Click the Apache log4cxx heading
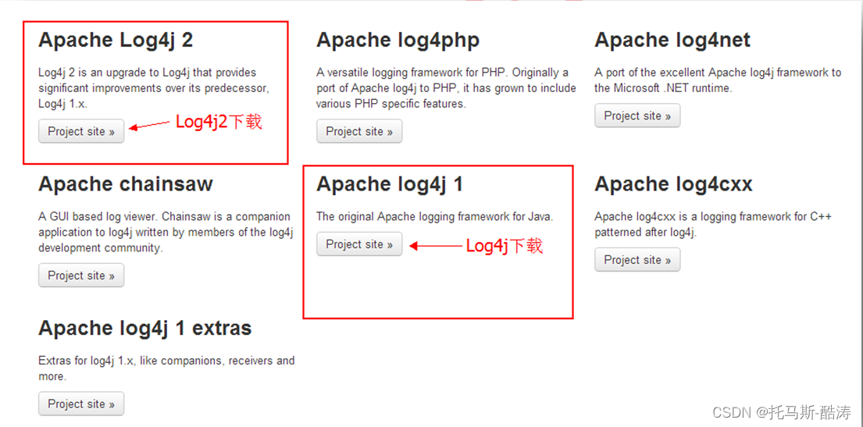The image size is (863, 427). pyautogui.click(x=673, y=184)
